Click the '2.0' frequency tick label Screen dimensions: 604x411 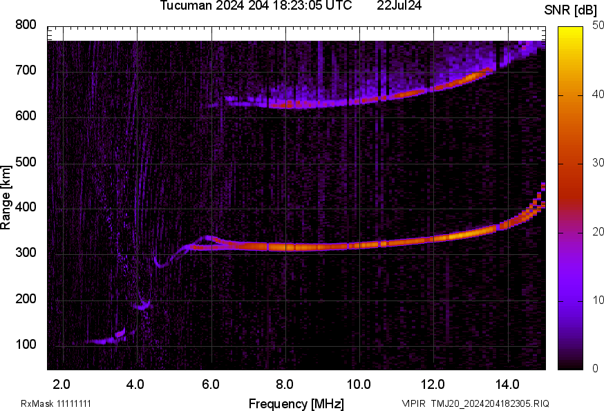pos(62,384)
